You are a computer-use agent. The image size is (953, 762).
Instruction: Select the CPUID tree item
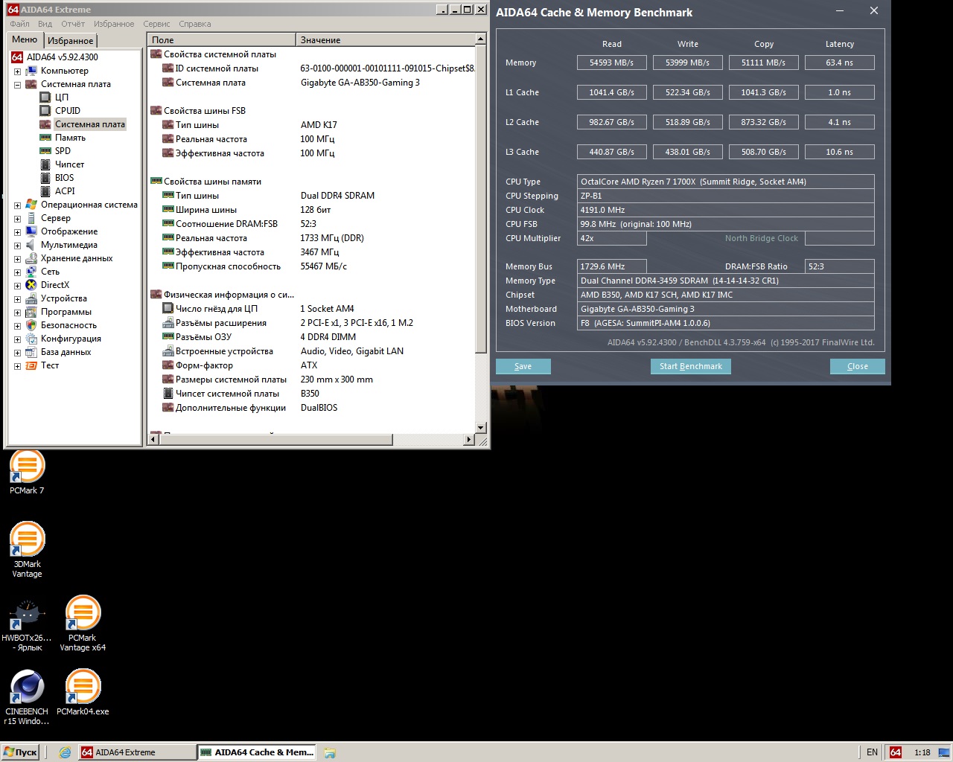pos(67,111)
